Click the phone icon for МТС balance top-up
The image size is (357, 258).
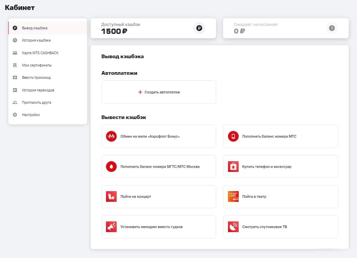click(x=233, y=136)
